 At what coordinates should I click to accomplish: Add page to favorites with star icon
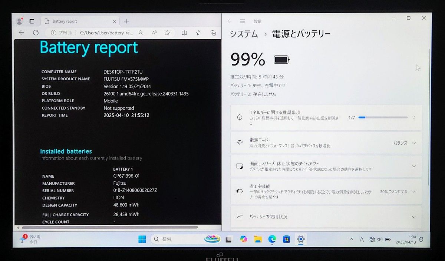click(167, 33)
